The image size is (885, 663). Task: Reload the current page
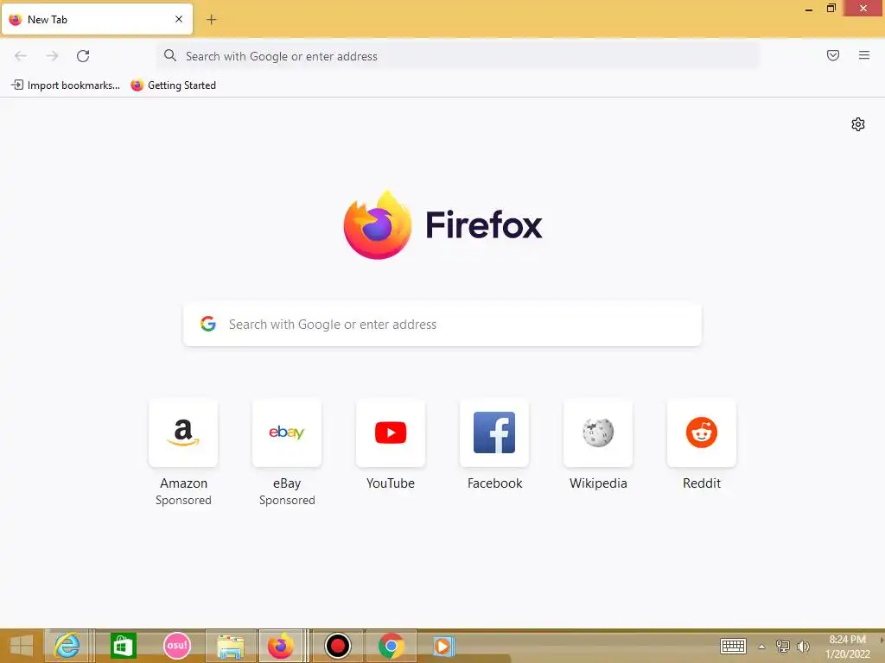pos(83,56)
